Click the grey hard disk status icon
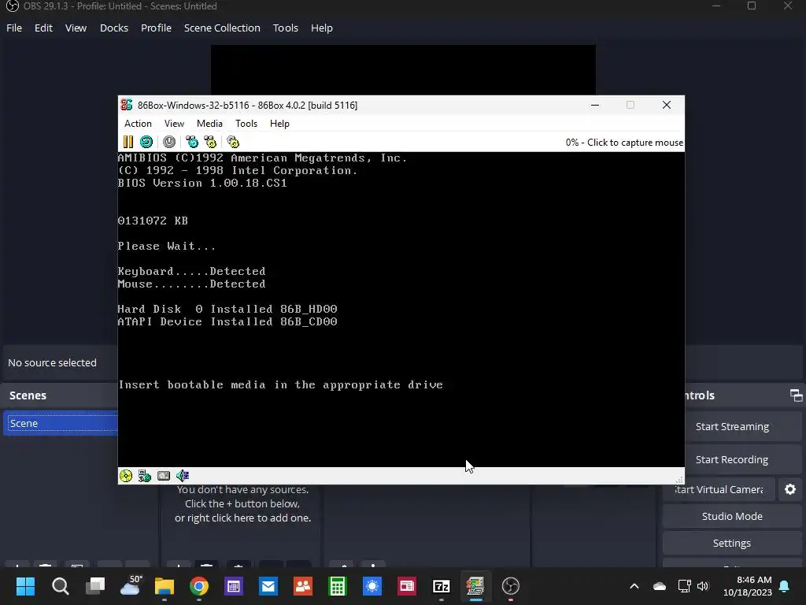 pyautogui.click(x=164, y=476)
